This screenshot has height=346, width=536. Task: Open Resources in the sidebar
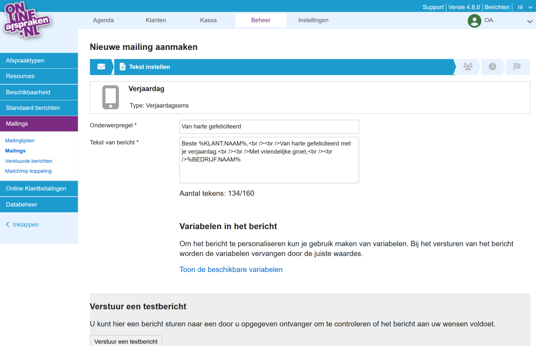point(39,76)
